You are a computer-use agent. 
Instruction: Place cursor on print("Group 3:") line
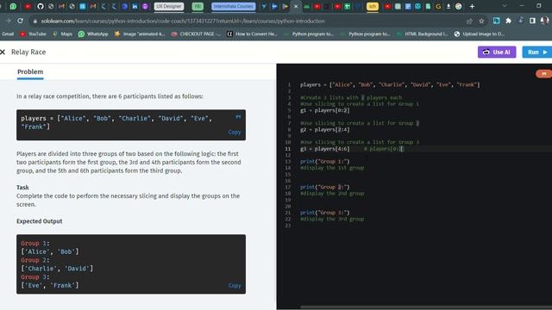(325, 213)
